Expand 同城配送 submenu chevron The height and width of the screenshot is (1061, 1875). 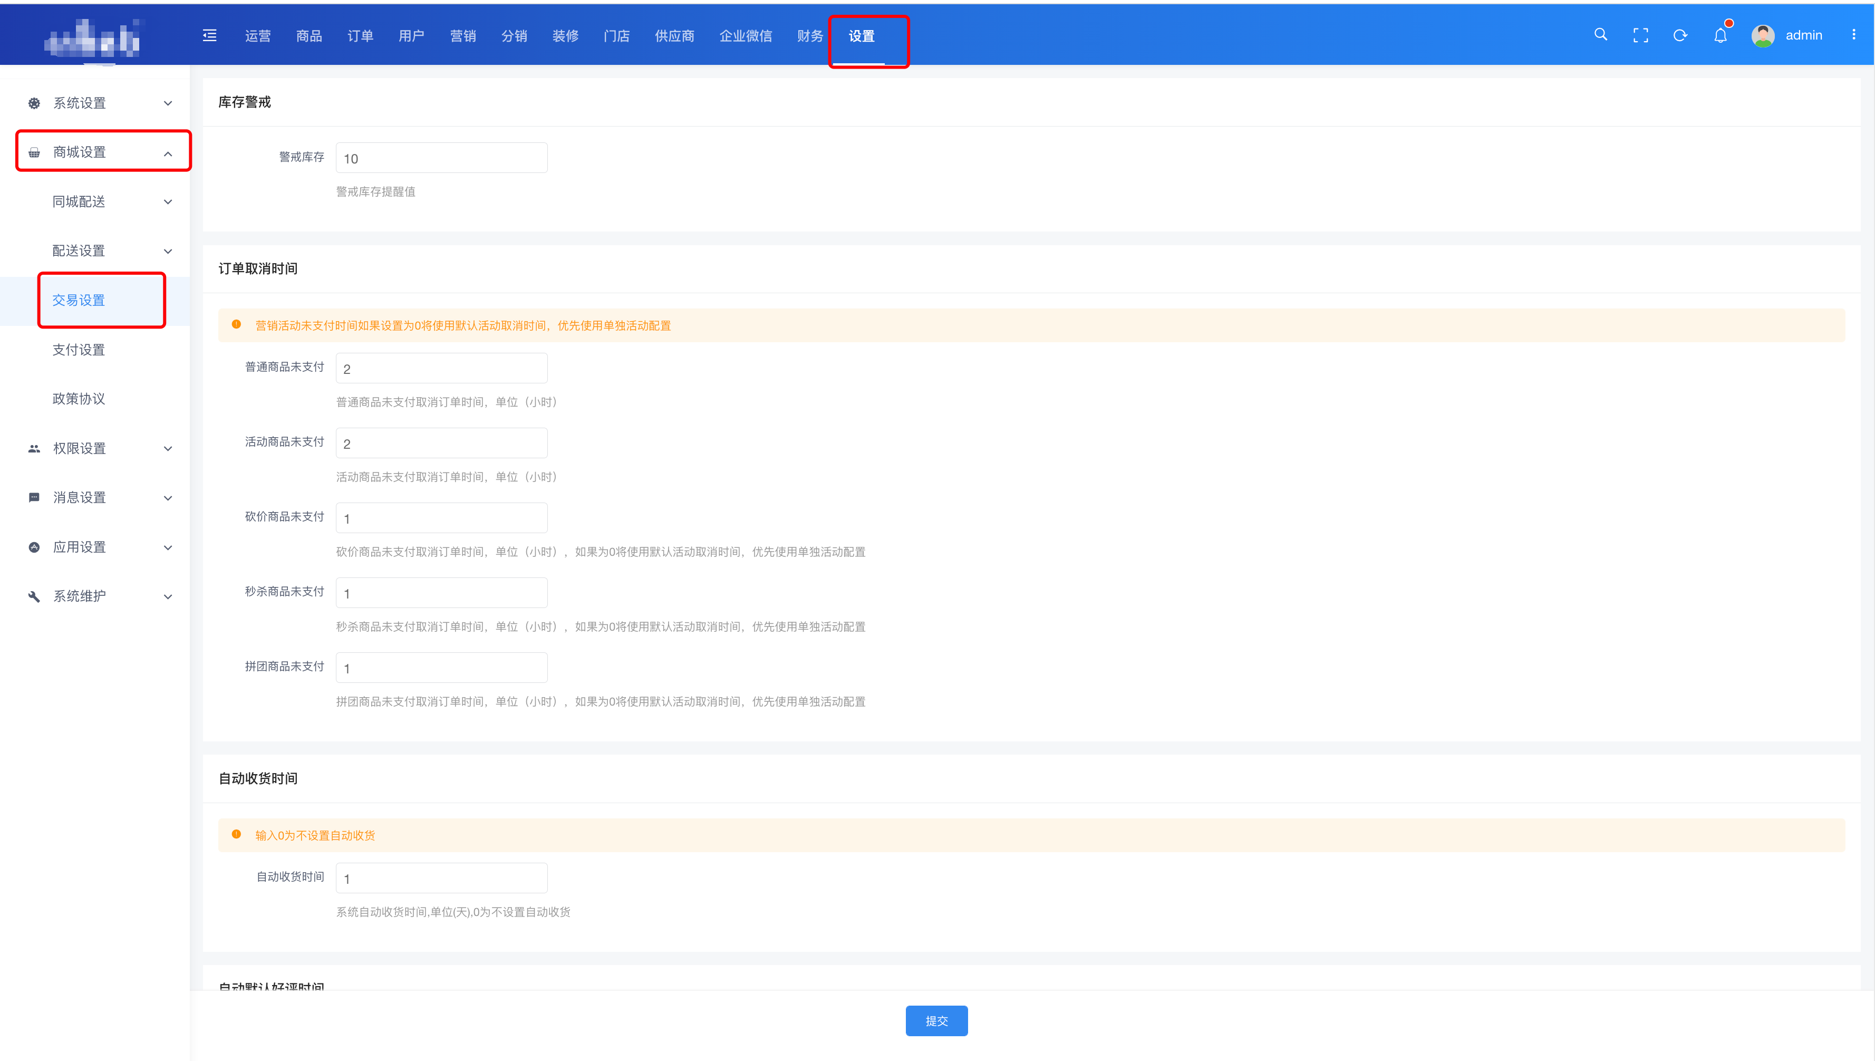168,202
